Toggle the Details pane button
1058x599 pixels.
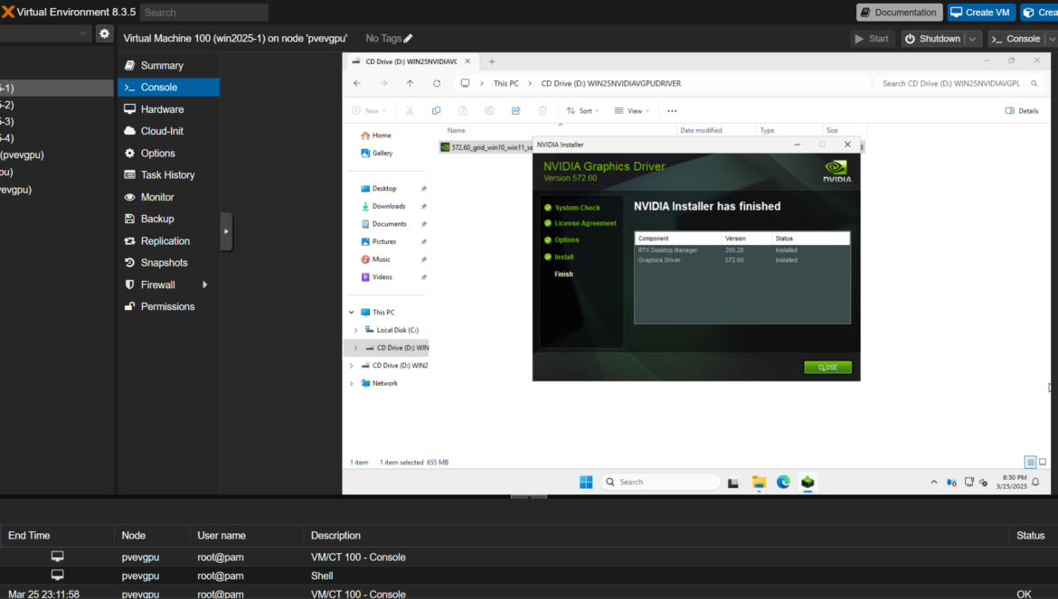1022,110
